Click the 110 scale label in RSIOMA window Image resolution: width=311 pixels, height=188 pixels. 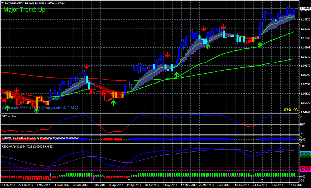(302, 146)
